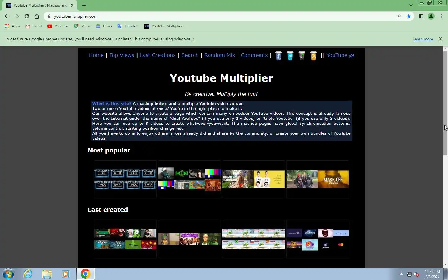Image resolution: width=448 pixels, height=280 pixels.
Task: Open the Windows Start menu
Action: (8, 274)
